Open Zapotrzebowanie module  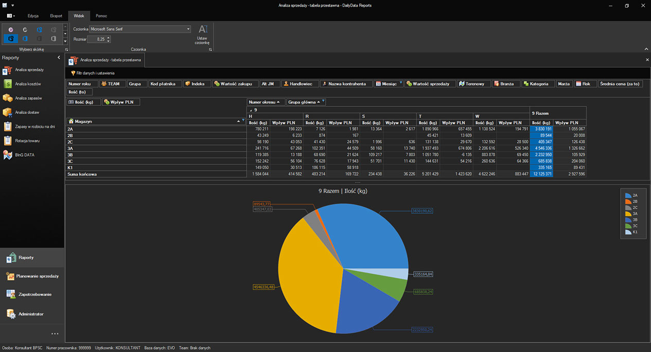point(35,295)
